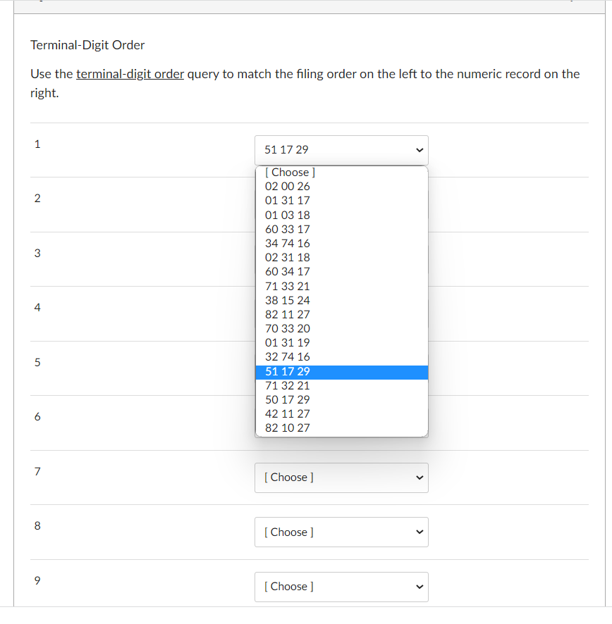Select option 82 11 27 from the list
This screenshot has height=624, width=612.
pyautogui.click(x=287, y=314)
